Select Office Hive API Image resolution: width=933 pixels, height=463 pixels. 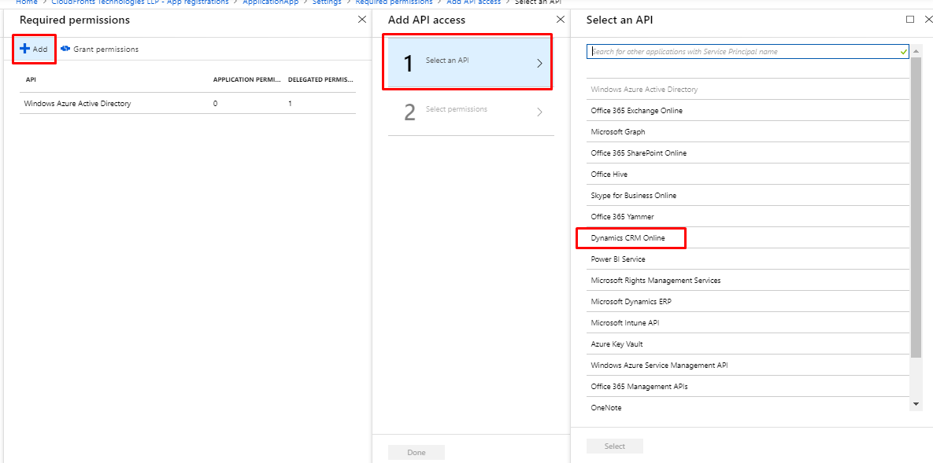point(748,175)
